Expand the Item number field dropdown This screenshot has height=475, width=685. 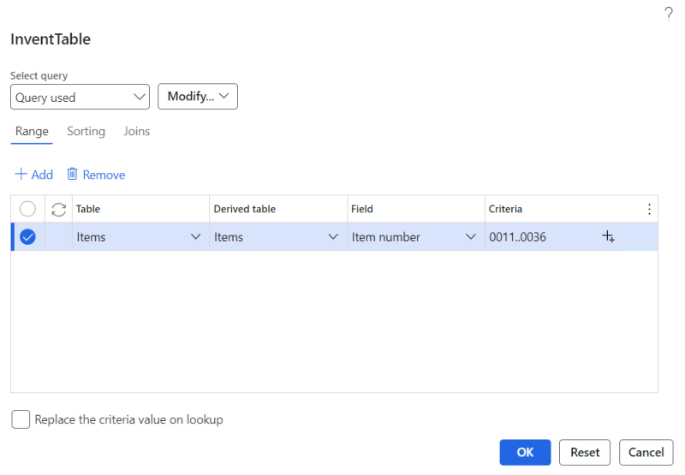470,237
